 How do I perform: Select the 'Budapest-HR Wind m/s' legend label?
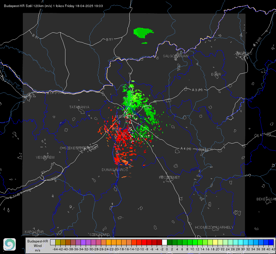click(38, 246)
